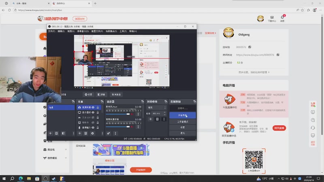The width and height of the screenshot is (324, 182).
Task: Open the transition properties three-dot menu
Action: click(x=164, y=119)
